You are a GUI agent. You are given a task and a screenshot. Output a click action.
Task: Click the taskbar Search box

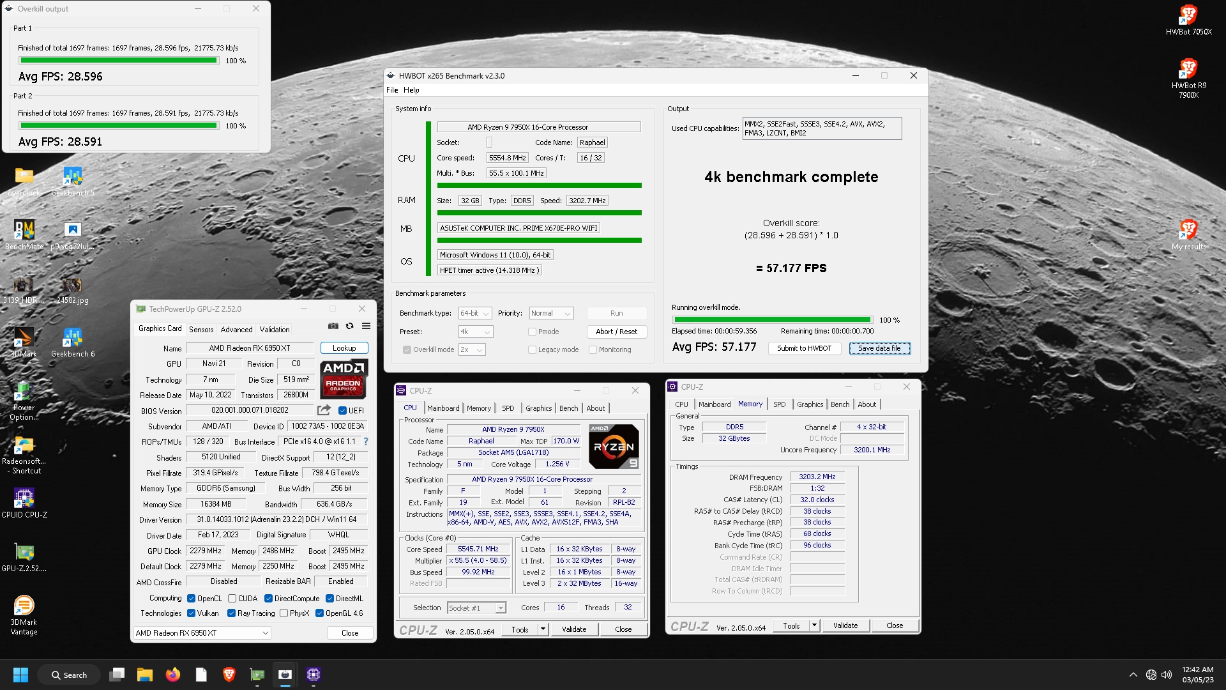69,675
